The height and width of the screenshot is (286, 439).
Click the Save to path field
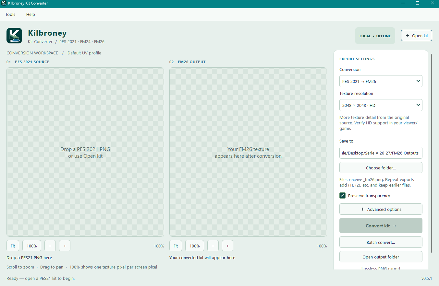pos(381,153)
